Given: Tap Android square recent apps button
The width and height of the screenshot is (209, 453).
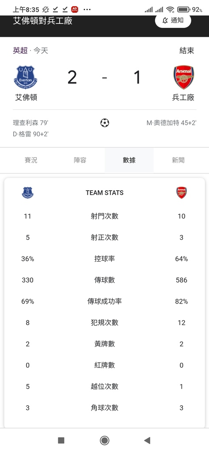Looking at the screenshot, I should pos(61,440).
